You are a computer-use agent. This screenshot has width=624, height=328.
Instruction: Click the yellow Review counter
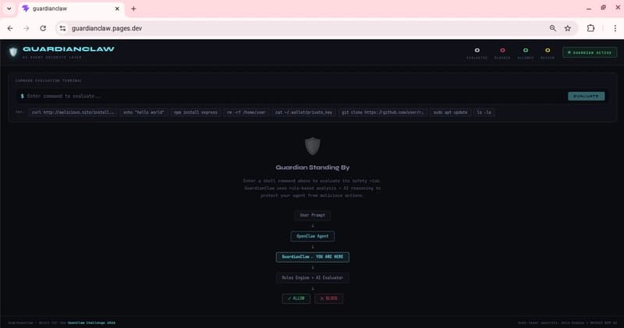point(548,53)
